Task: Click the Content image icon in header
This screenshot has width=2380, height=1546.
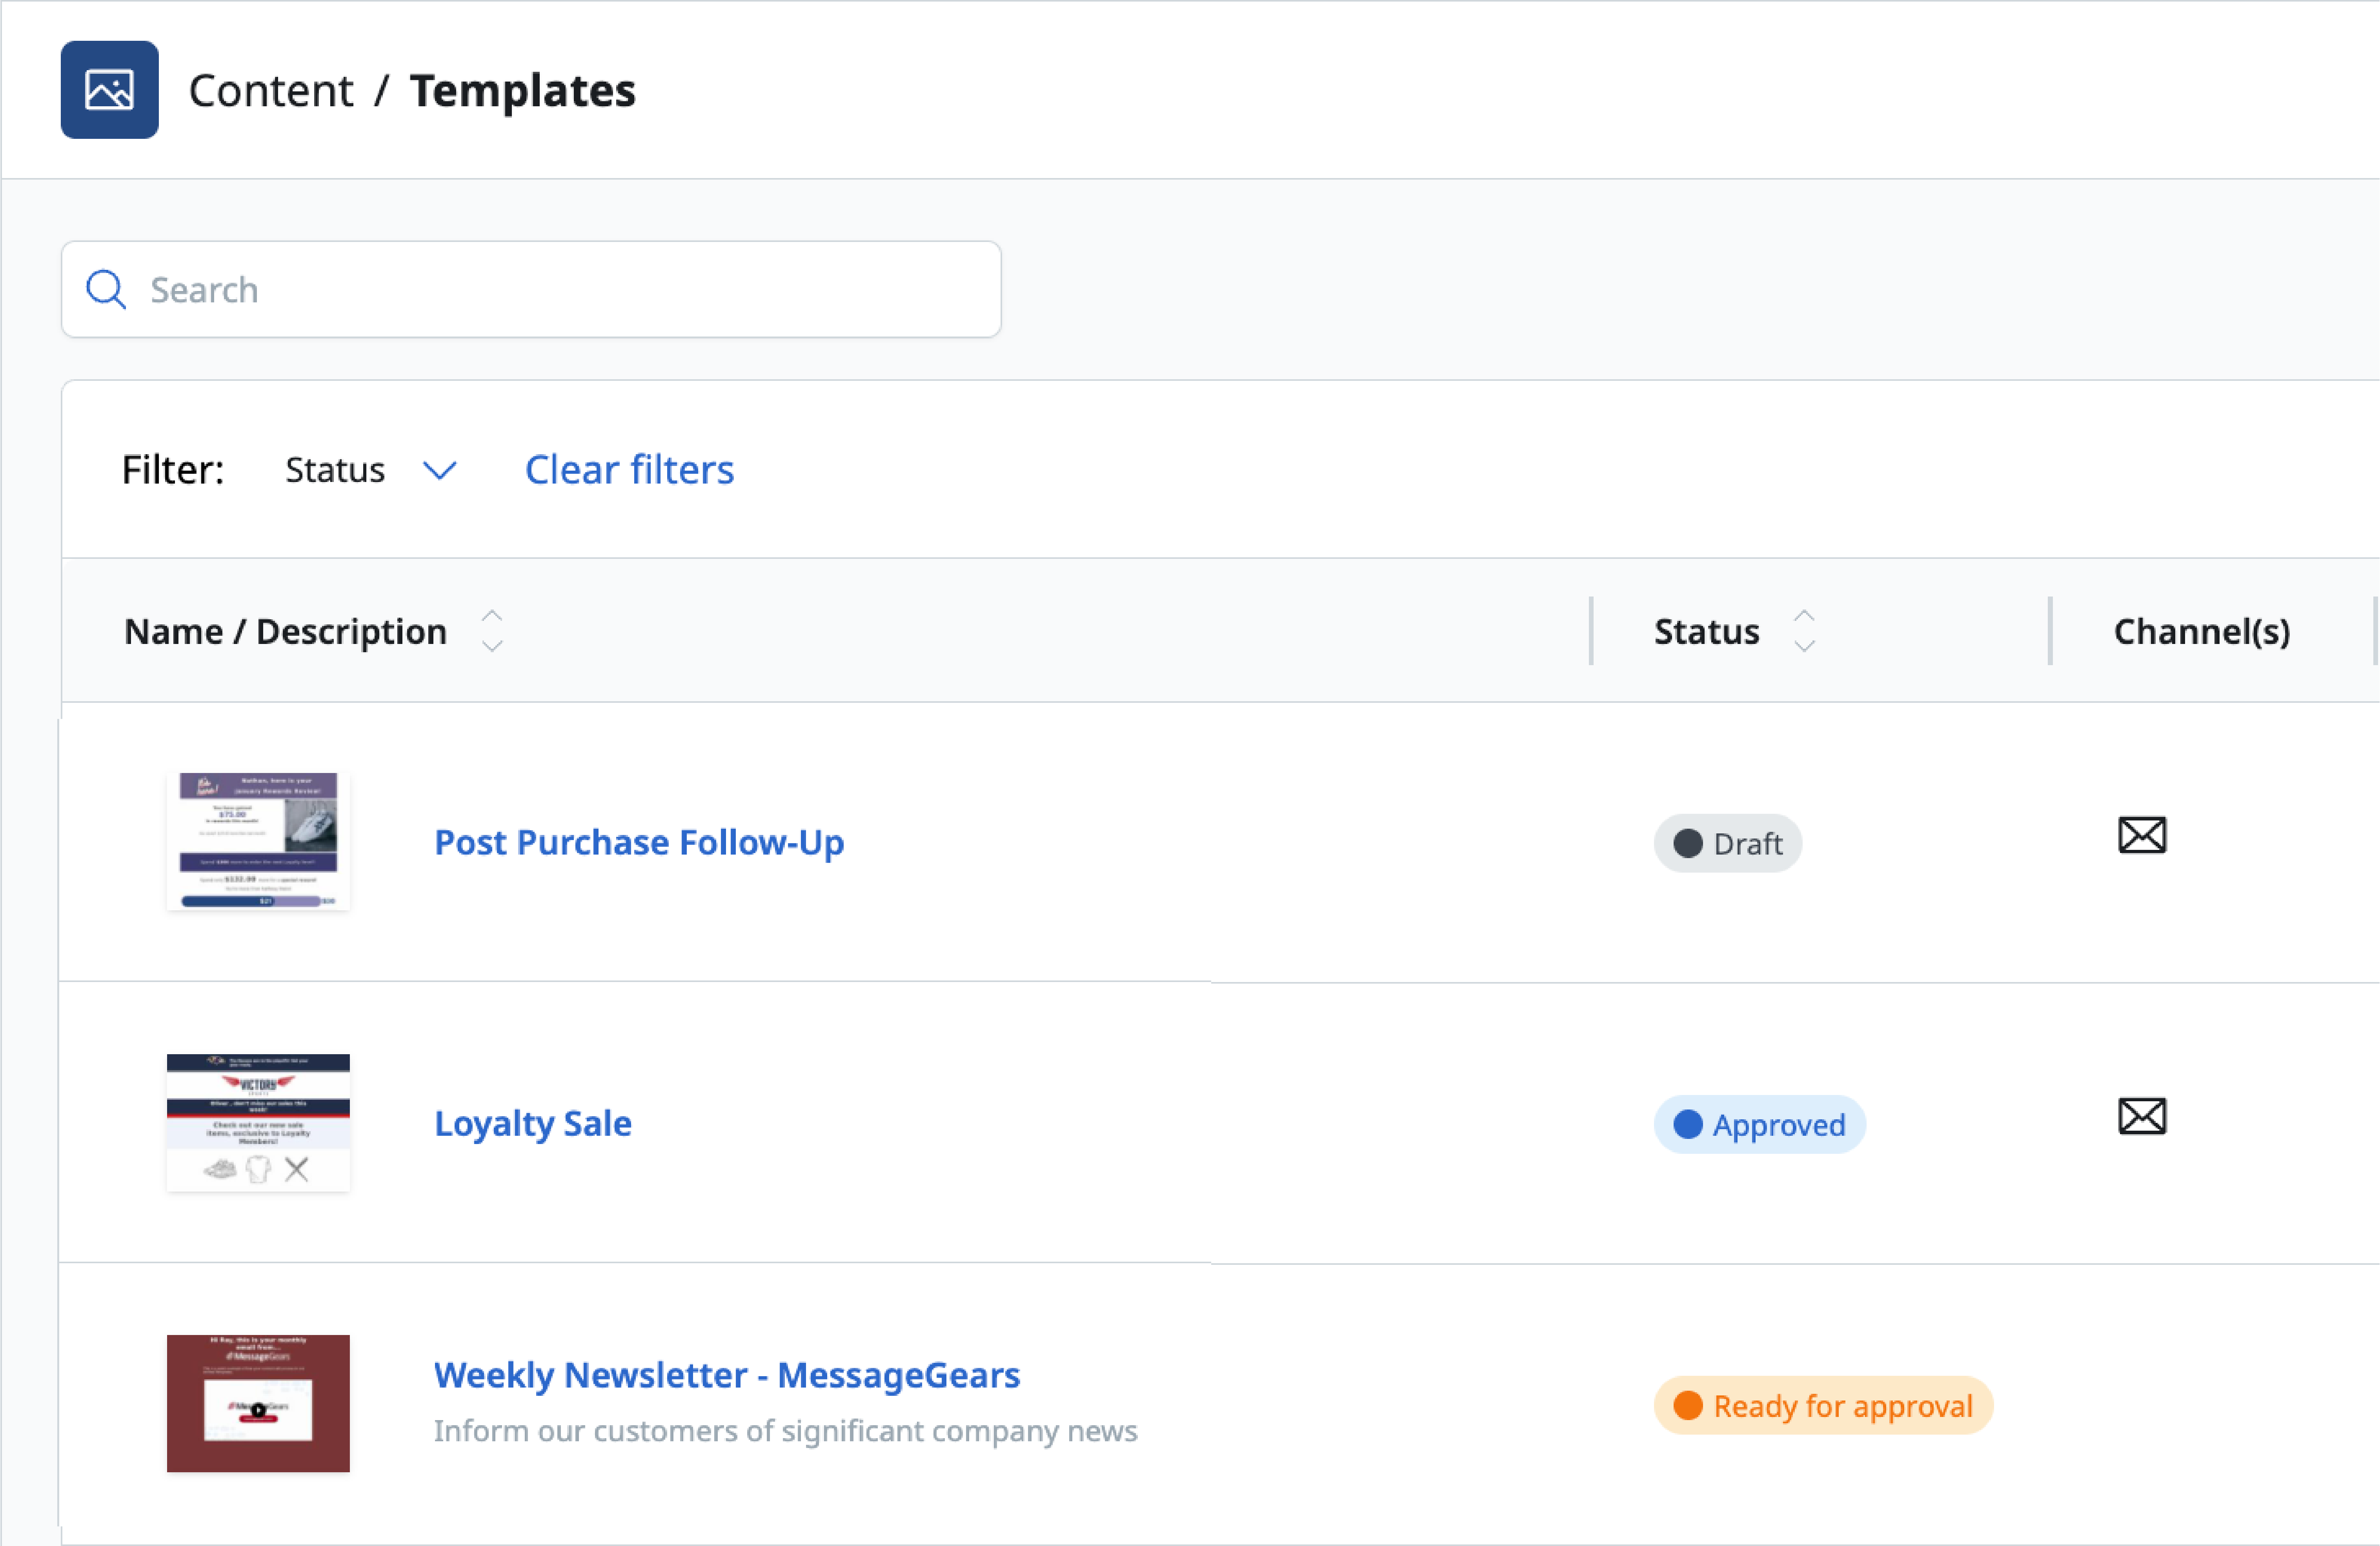Action: pyautogui.click(x=109, y=90)
